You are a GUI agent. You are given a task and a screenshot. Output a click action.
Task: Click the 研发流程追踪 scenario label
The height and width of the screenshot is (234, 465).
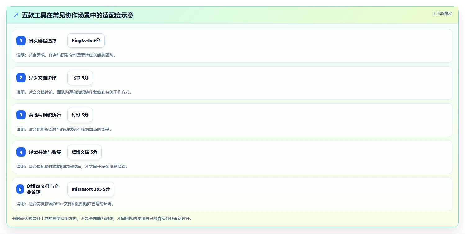43,41
